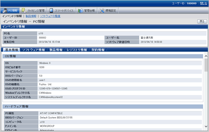Click the OSビルド番号 value 9200
Viewport: 209px width, 132px height.
42,67
